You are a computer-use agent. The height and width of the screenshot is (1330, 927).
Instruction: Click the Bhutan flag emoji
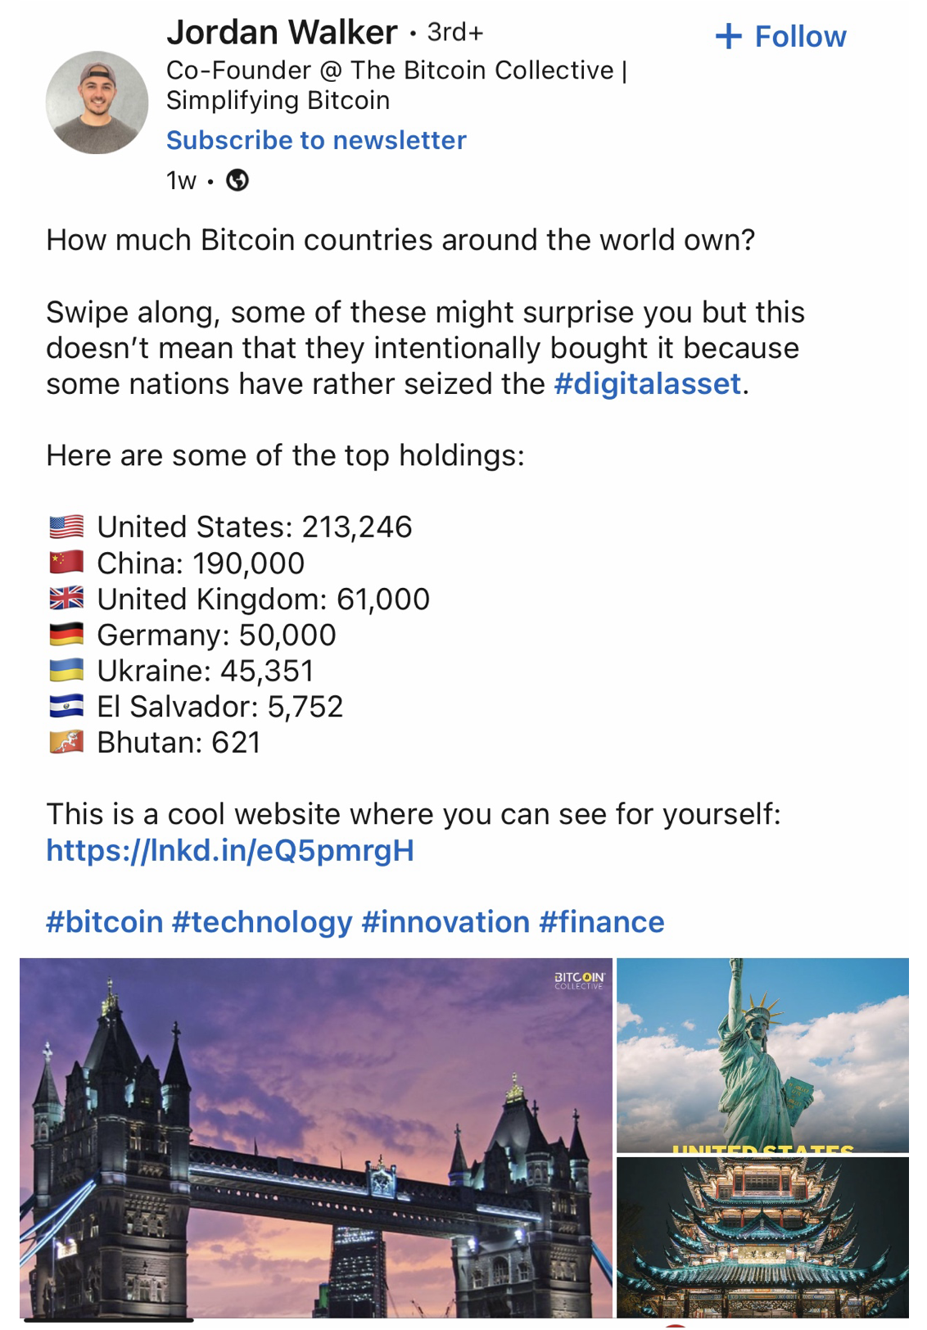point(66,742)
